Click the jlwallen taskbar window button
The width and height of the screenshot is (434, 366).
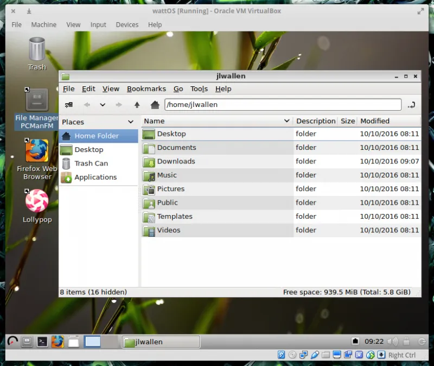(x=160, y=342)
